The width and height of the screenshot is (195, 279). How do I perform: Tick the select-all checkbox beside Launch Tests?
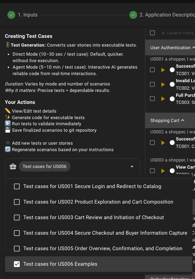(152, 33)
